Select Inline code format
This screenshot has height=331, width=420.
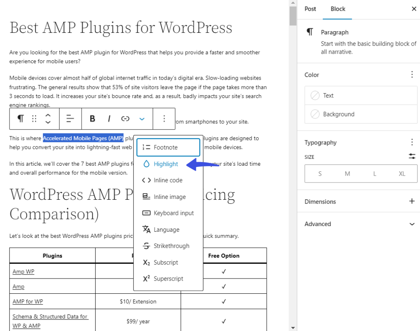168,180
